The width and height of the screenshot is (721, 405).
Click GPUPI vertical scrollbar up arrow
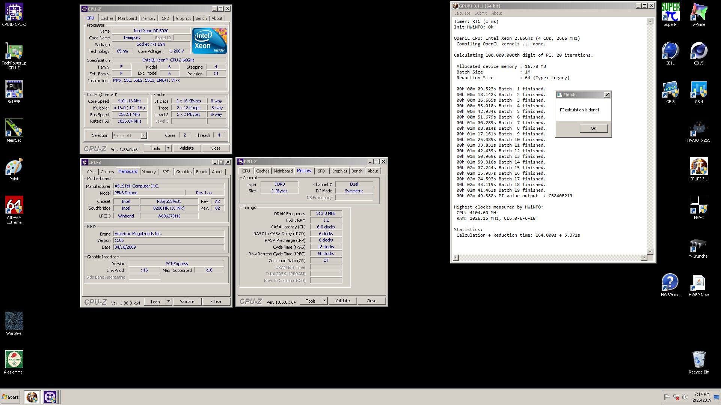pos(650,21)
